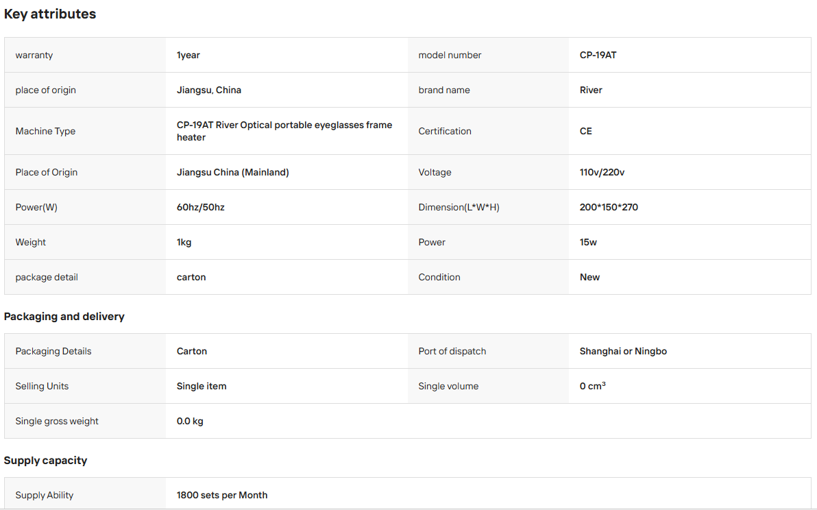Click the 15w power value

(x=588, y=242)
